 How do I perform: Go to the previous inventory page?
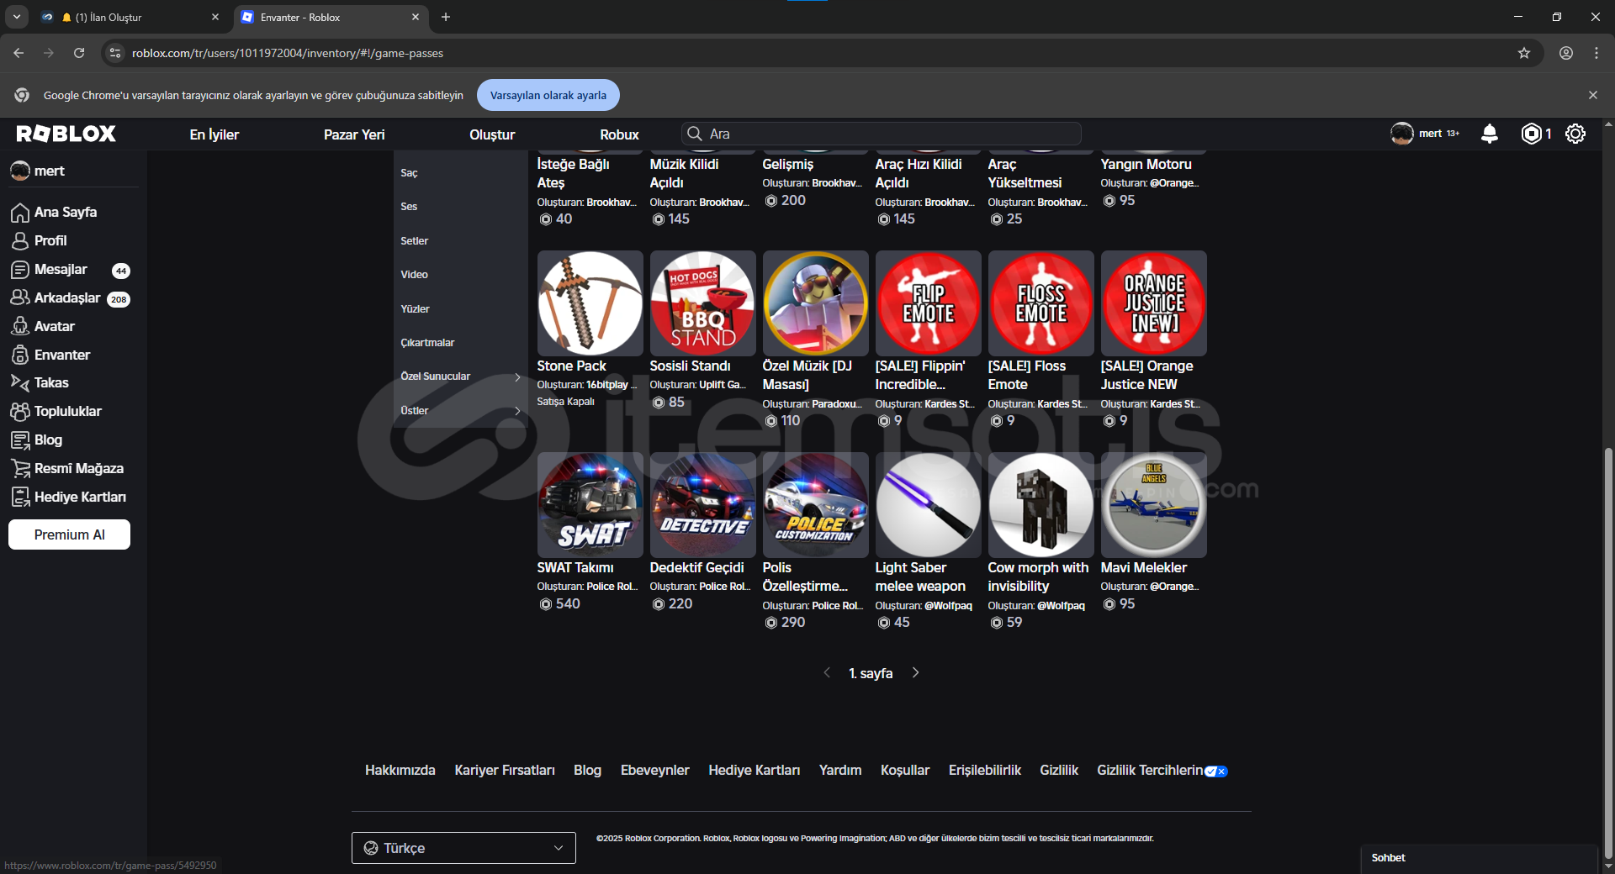[x=827, y=673]
